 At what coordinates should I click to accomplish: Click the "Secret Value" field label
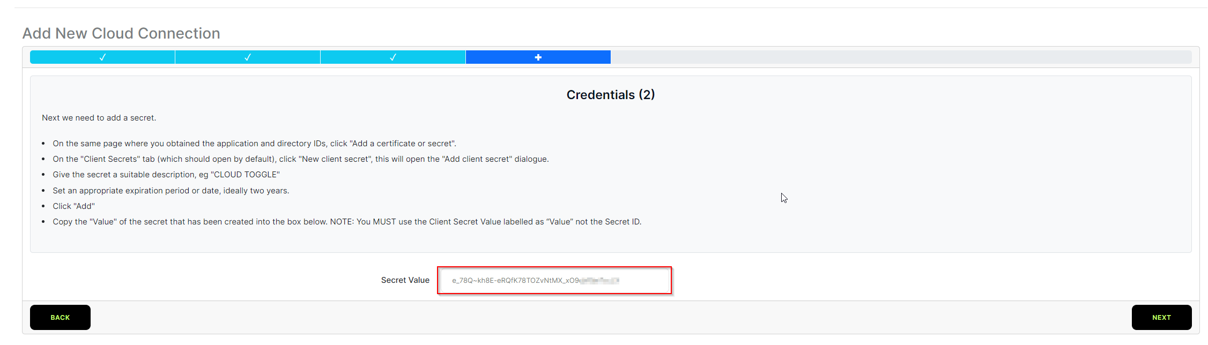(x=405, y=280)
